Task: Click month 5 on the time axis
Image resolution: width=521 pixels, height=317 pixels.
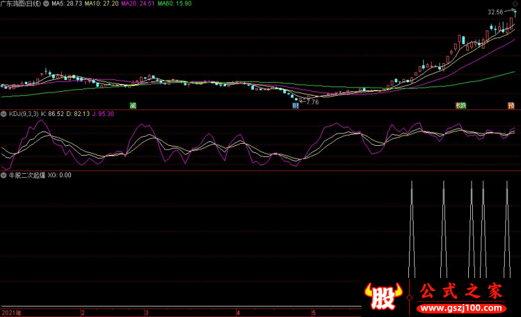Action: pos(314,313)
